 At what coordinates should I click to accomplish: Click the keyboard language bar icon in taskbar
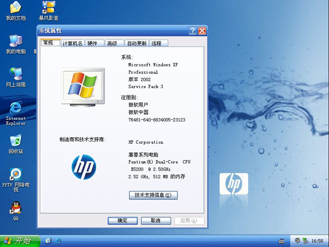tap(282, 241)
